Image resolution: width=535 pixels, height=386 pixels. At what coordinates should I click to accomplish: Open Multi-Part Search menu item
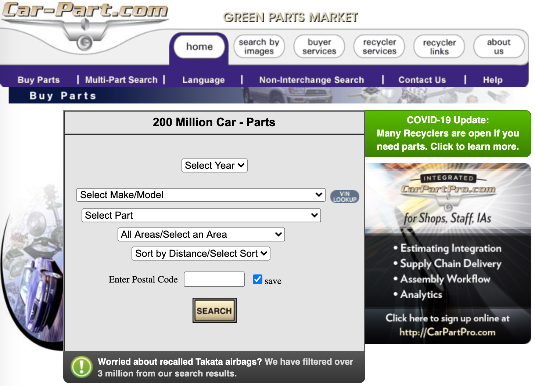(x=121, y=80)
